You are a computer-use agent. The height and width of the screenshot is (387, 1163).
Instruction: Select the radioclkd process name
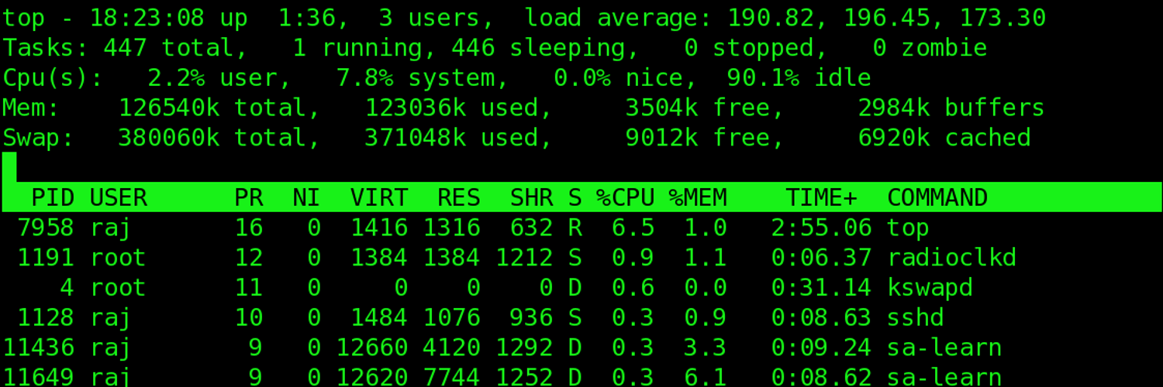(x=951, y=258)
